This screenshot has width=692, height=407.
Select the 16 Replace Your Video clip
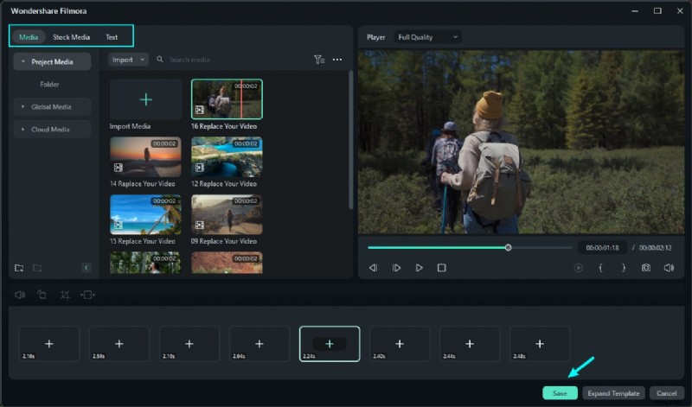(x=227, y=99)
